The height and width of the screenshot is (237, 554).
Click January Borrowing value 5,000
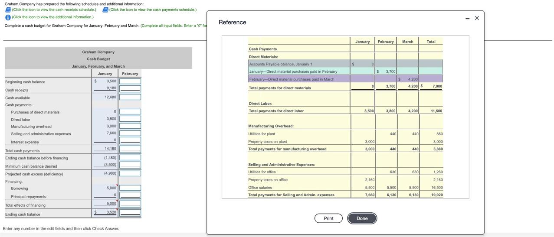111,188
